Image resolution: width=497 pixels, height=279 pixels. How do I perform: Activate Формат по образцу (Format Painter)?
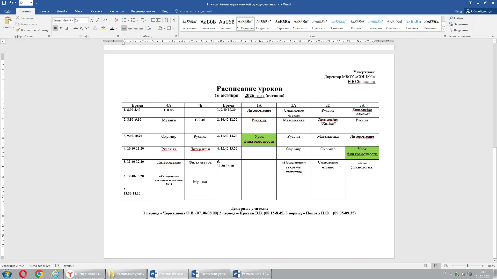click(x=32, y=30)
